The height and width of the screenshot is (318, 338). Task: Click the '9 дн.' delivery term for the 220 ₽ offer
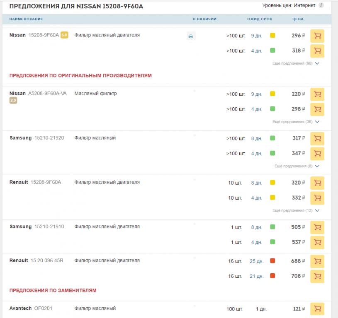tap(257, 94)
